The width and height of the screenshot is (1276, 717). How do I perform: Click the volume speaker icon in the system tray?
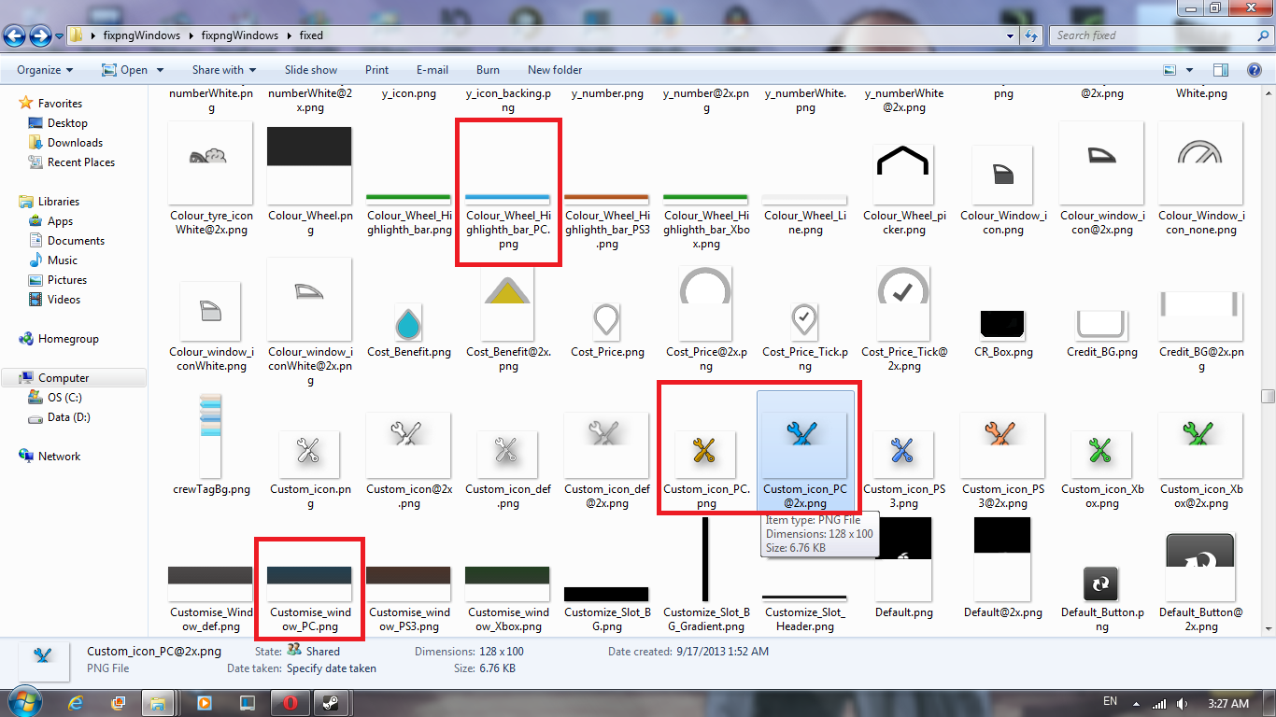1183,703
